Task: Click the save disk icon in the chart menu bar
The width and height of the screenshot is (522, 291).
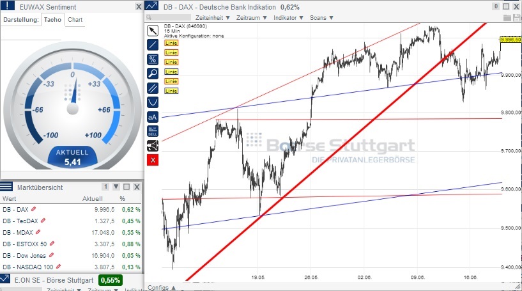Action: coord(517,18)
